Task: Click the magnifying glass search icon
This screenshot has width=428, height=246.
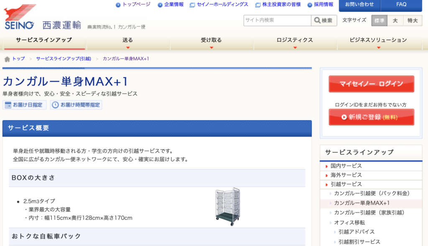Action: tap(317, 20)
